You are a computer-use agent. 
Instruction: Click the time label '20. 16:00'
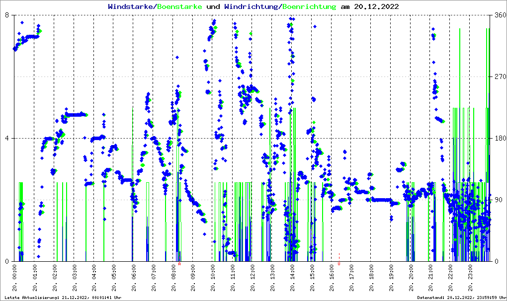pyautogui.click(x=332, y=278)
